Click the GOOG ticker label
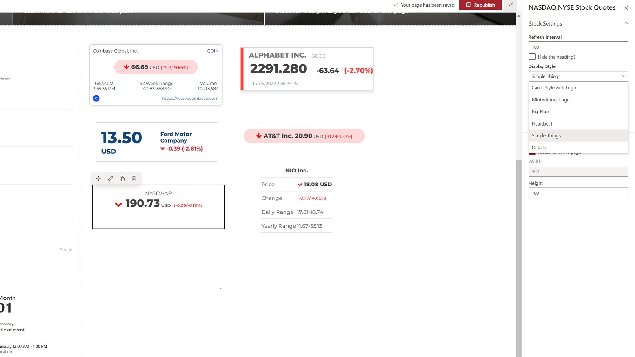 tap(318, 56)
